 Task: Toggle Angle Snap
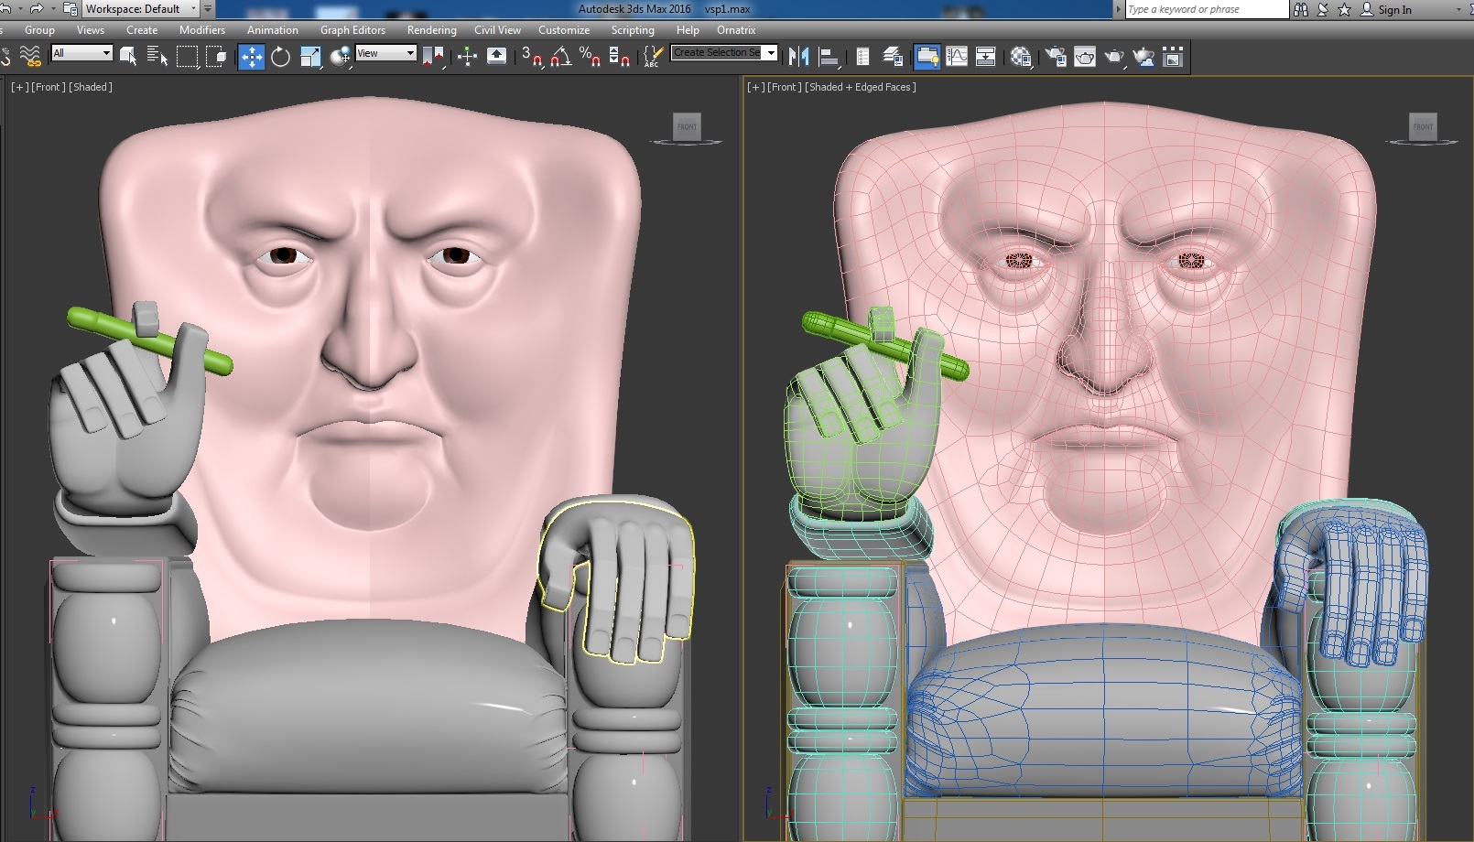coord(561,57)
